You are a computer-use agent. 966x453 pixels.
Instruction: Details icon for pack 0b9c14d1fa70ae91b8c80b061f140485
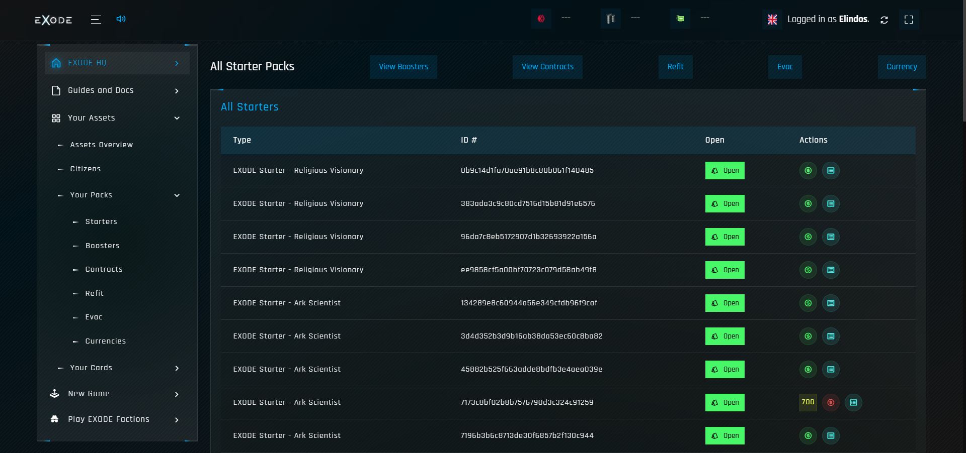[x=831, y=171]
